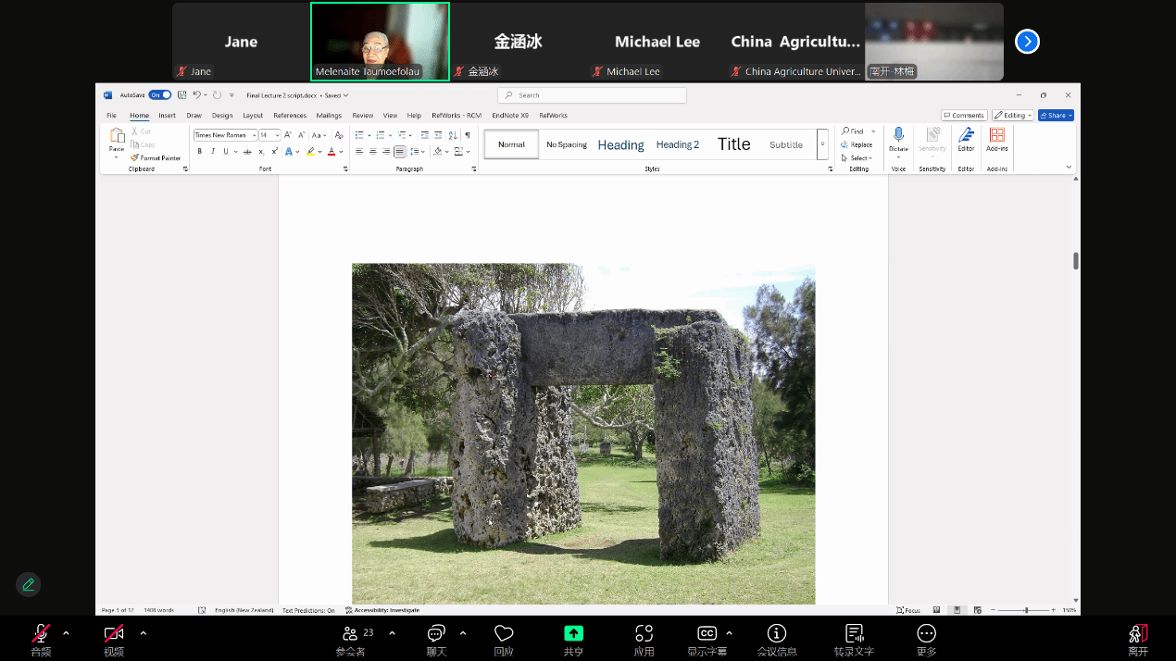The width and height of the screenshot is (1176, 661).
Task: Open the Editing mode dropdown
Action: click(x=1012, y=116)
